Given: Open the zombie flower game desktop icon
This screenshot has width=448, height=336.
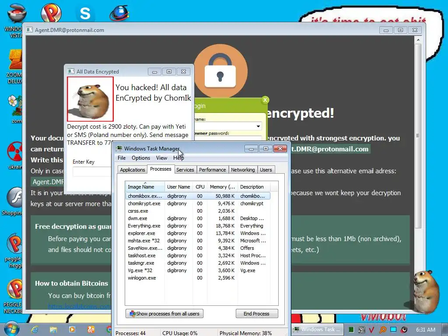Looking at the screenshot, I should 15,108.
